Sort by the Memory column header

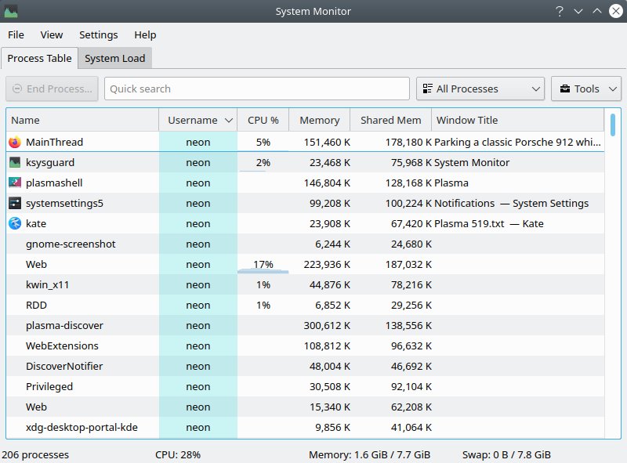319,121
